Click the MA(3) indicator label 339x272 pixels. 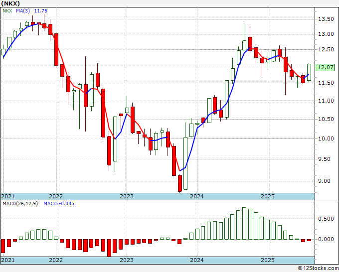coord(23,11)
